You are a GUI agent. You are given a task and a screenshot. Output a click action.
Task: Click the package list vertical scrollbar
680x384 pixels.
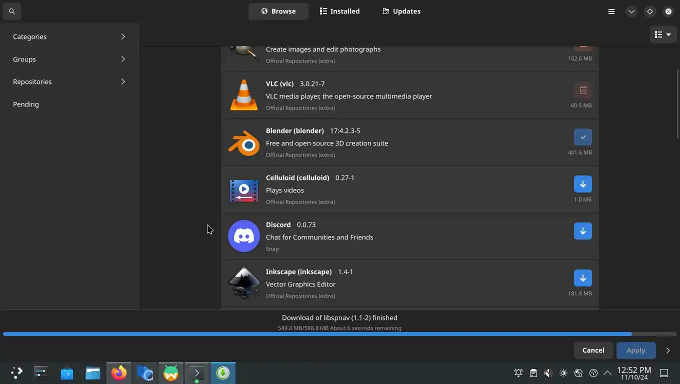pos(677,103)
